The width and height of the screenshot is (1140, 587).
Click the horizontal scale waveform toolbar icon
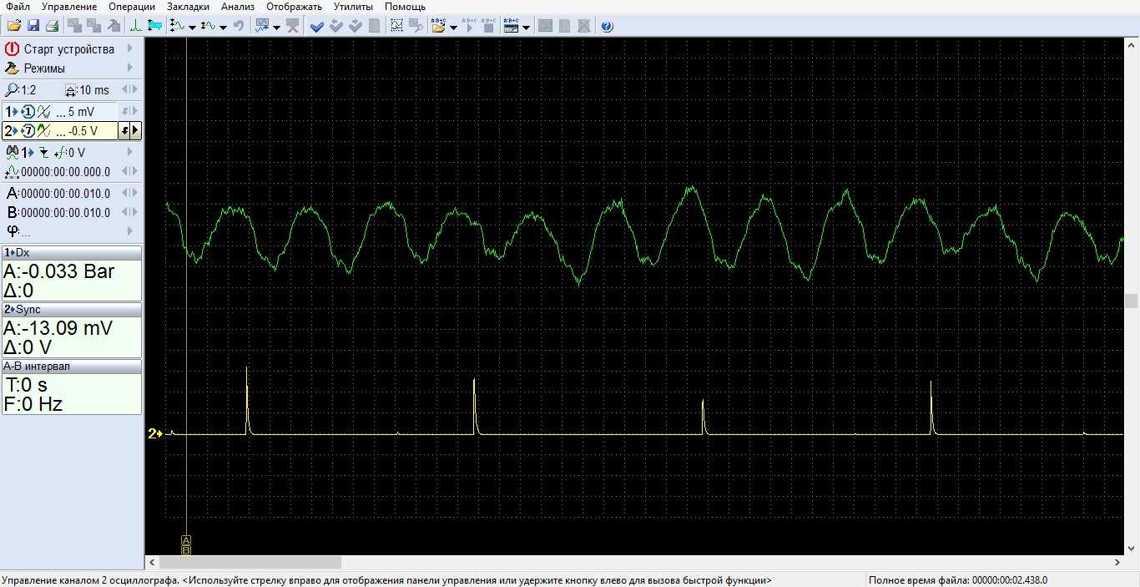(208, 26)
